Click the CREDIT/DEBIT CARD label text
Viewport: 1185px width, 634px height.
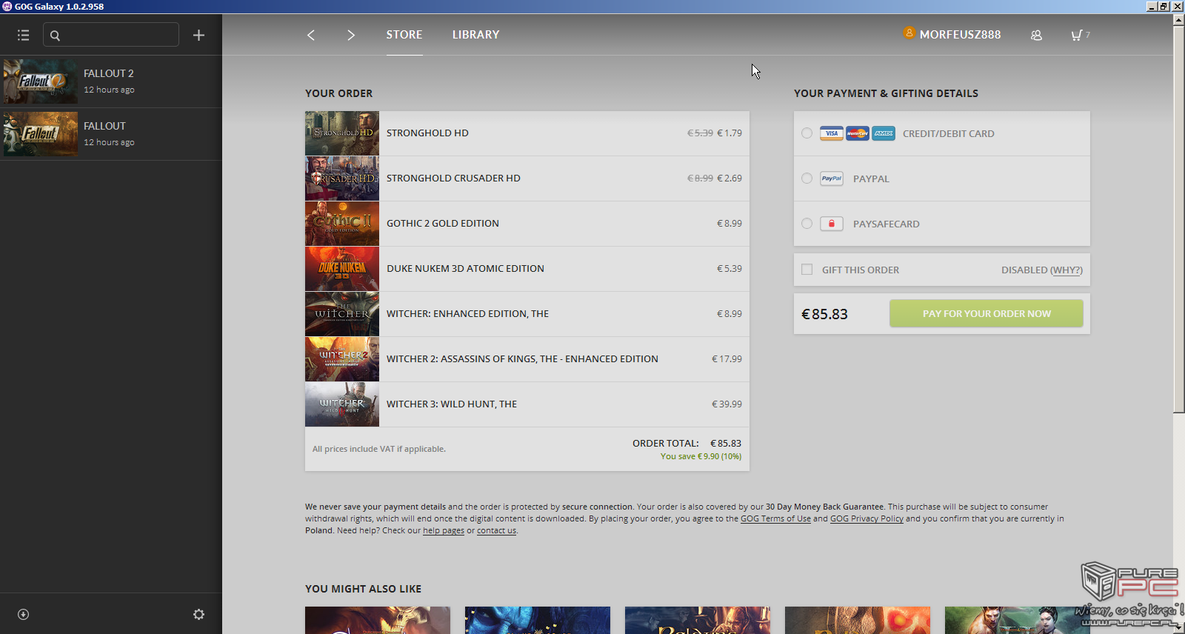point(948,134)
